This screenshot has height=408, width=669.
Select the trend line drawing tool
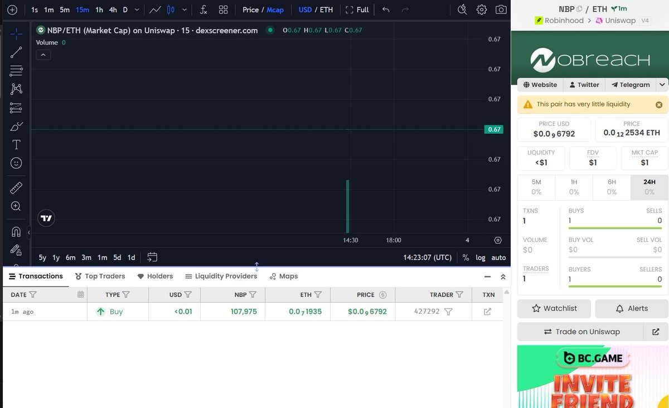[16, 52]
